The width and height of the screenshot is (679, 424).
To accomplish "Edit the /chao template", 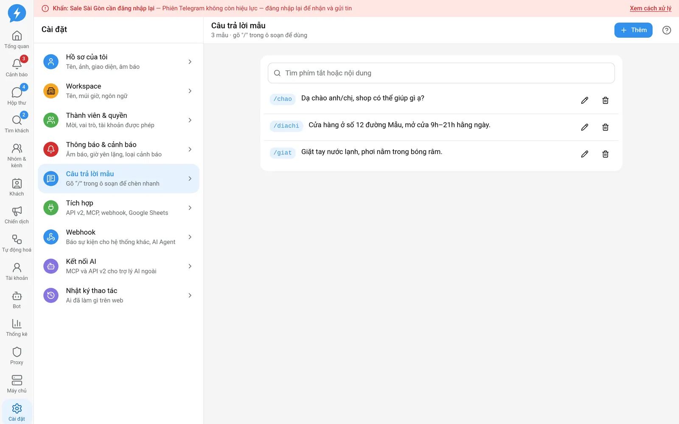I will point(585,100).
